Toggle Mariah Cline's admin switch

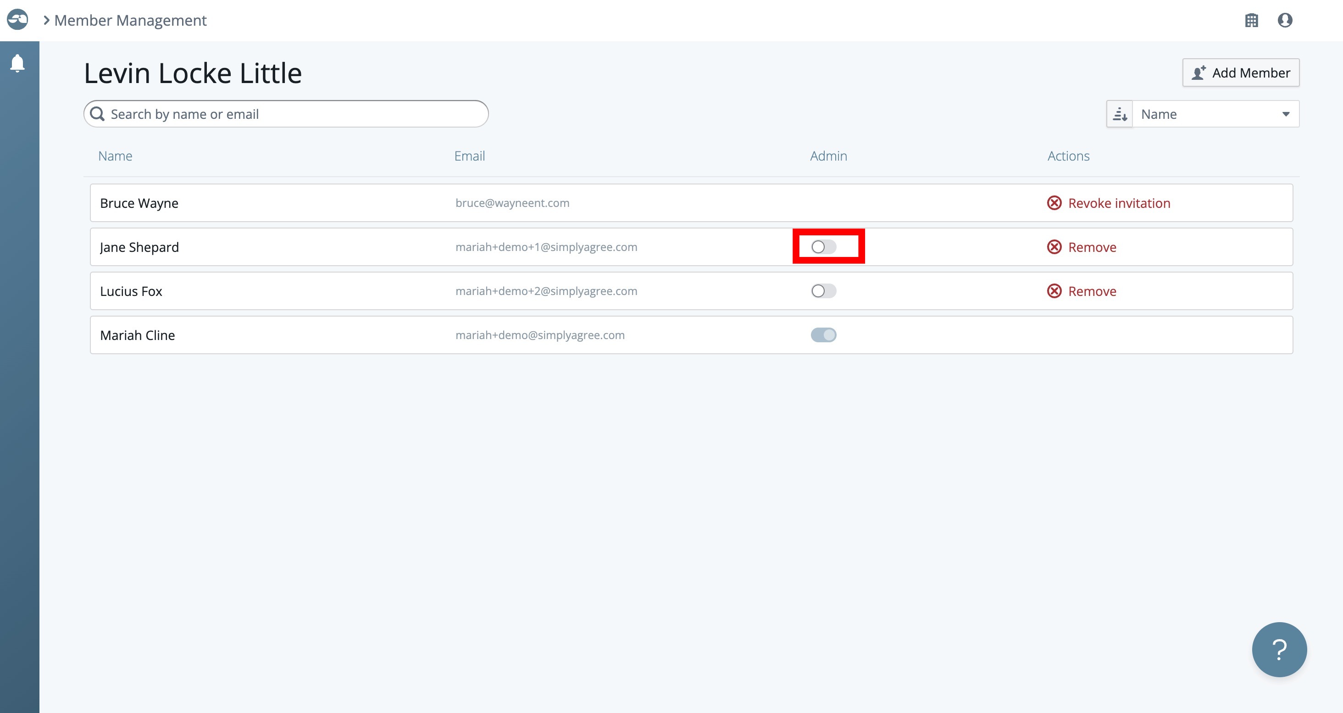pos(823,335)
